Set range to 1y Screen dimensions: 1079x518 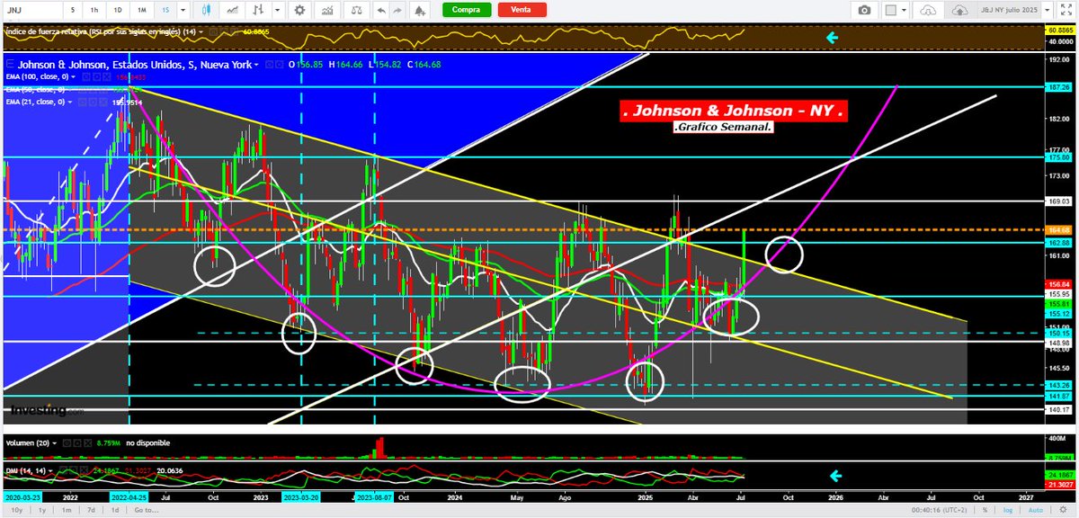41,510
